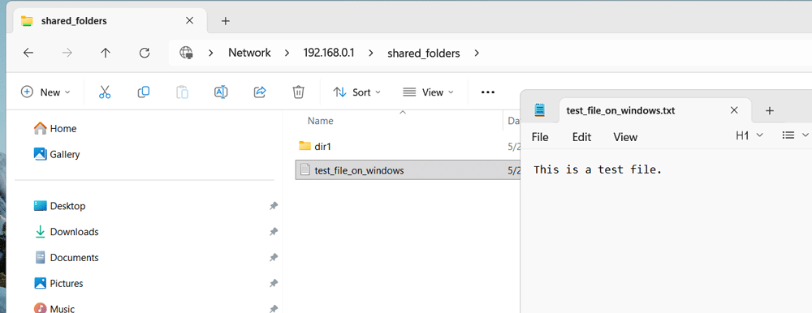Click the test_file_on_windows text file icon

[305, 169]
